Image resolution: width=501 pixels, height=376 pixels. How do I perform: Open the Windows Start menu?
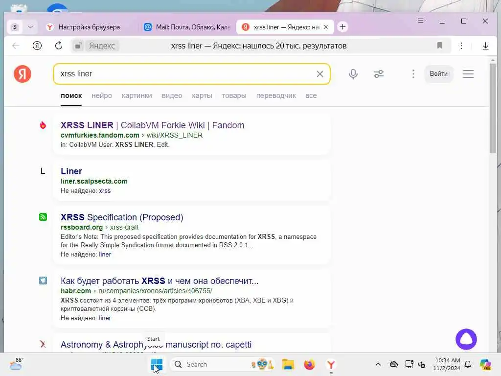157,364
